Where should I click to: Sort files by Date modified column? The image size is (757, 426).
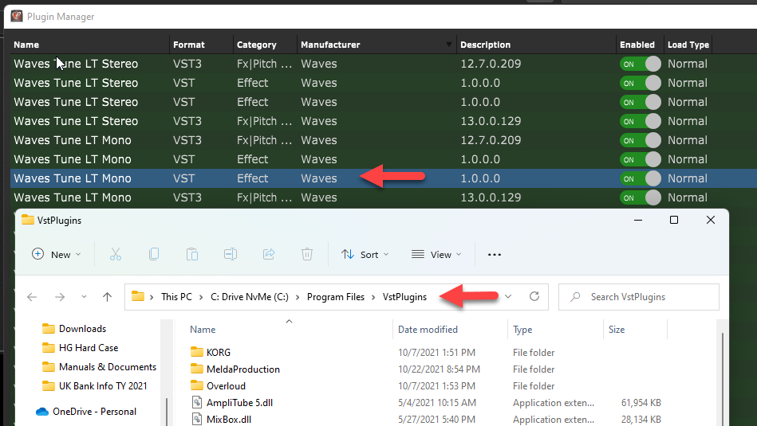(428, 330)
